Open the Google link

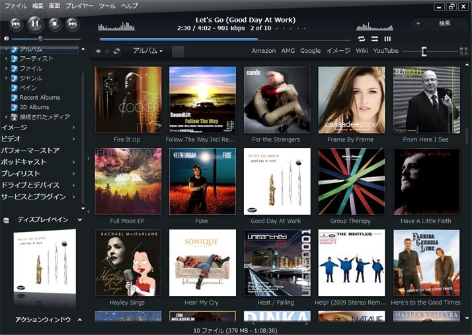[310, 51]
